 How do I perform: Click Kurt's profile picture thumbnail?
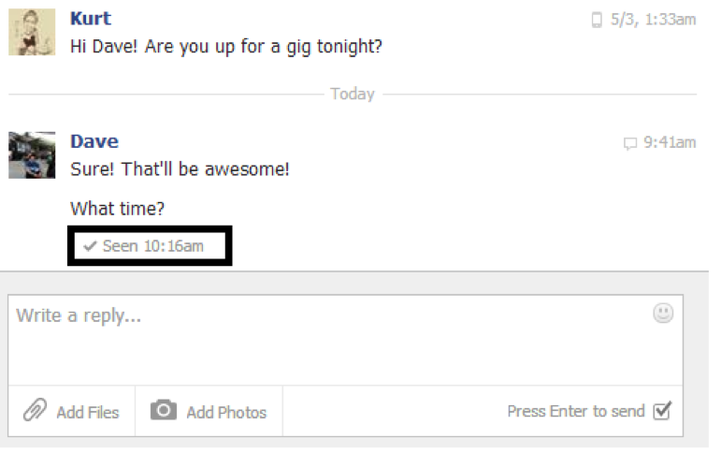tap(32, 32)
